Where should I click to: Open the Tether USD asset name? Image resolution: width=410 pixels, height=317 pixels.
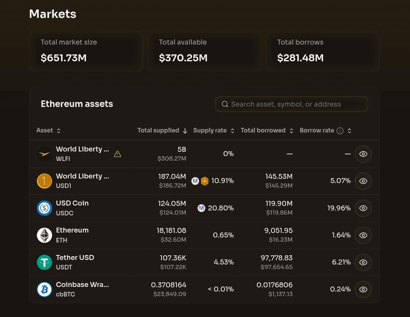75,258
